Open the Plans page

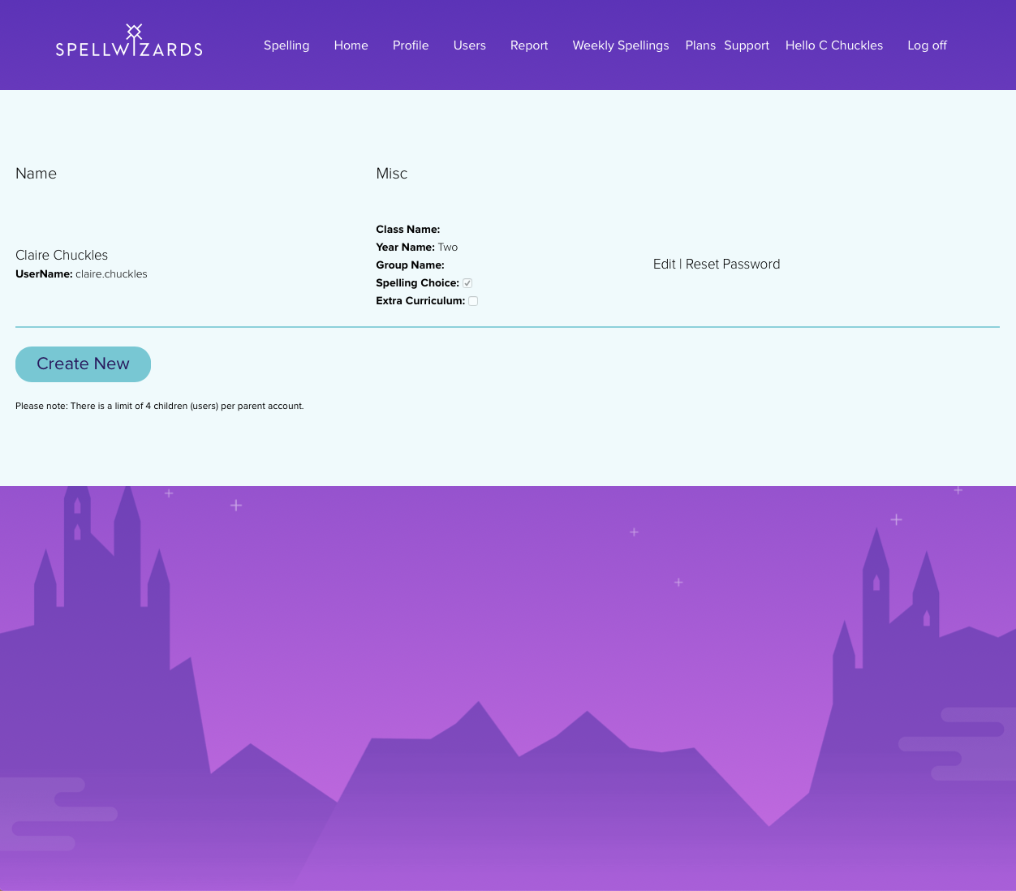[x=700, y=45]
